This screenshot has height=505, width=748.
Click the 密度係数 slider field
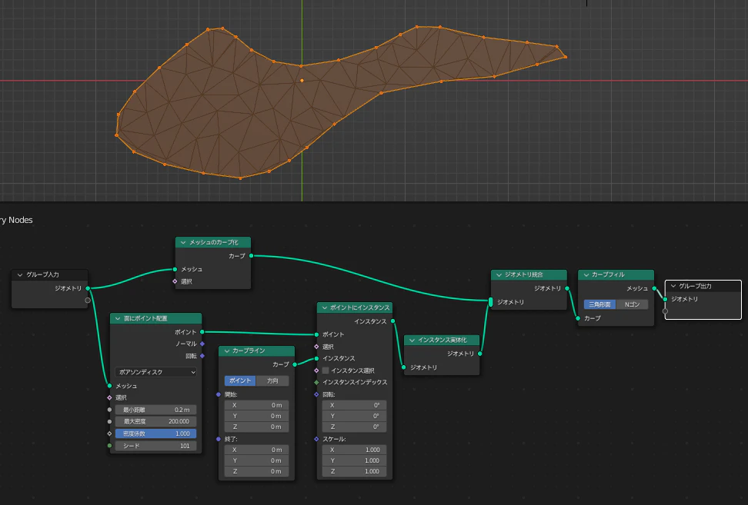pyautogui.click(x=156, y=434)
